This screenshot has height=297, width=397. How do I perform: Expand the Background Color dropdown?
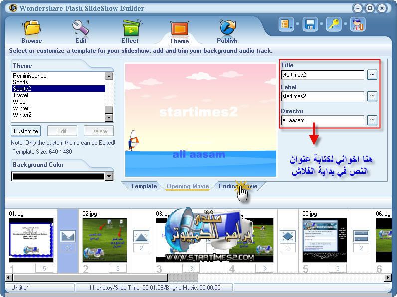point(109,176)
